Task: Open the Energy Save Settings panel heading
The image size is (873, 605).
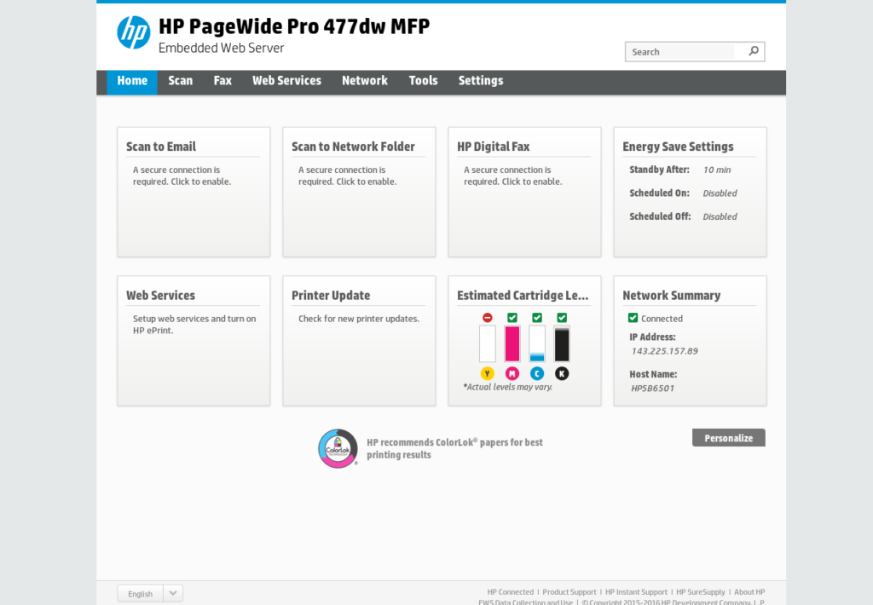Action: click(678, 147)
